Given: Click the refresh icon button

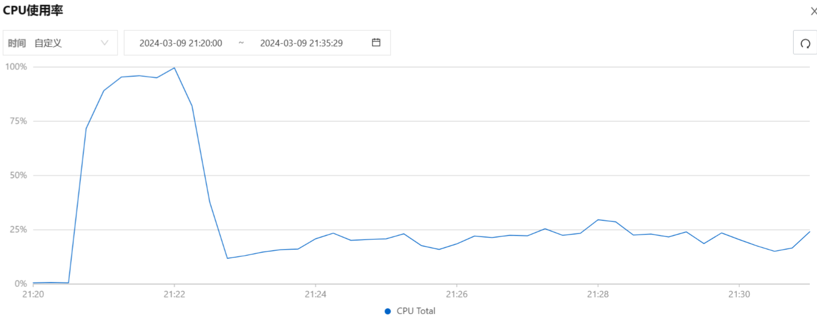Looking at the screenshot, I should coord(805,43).
